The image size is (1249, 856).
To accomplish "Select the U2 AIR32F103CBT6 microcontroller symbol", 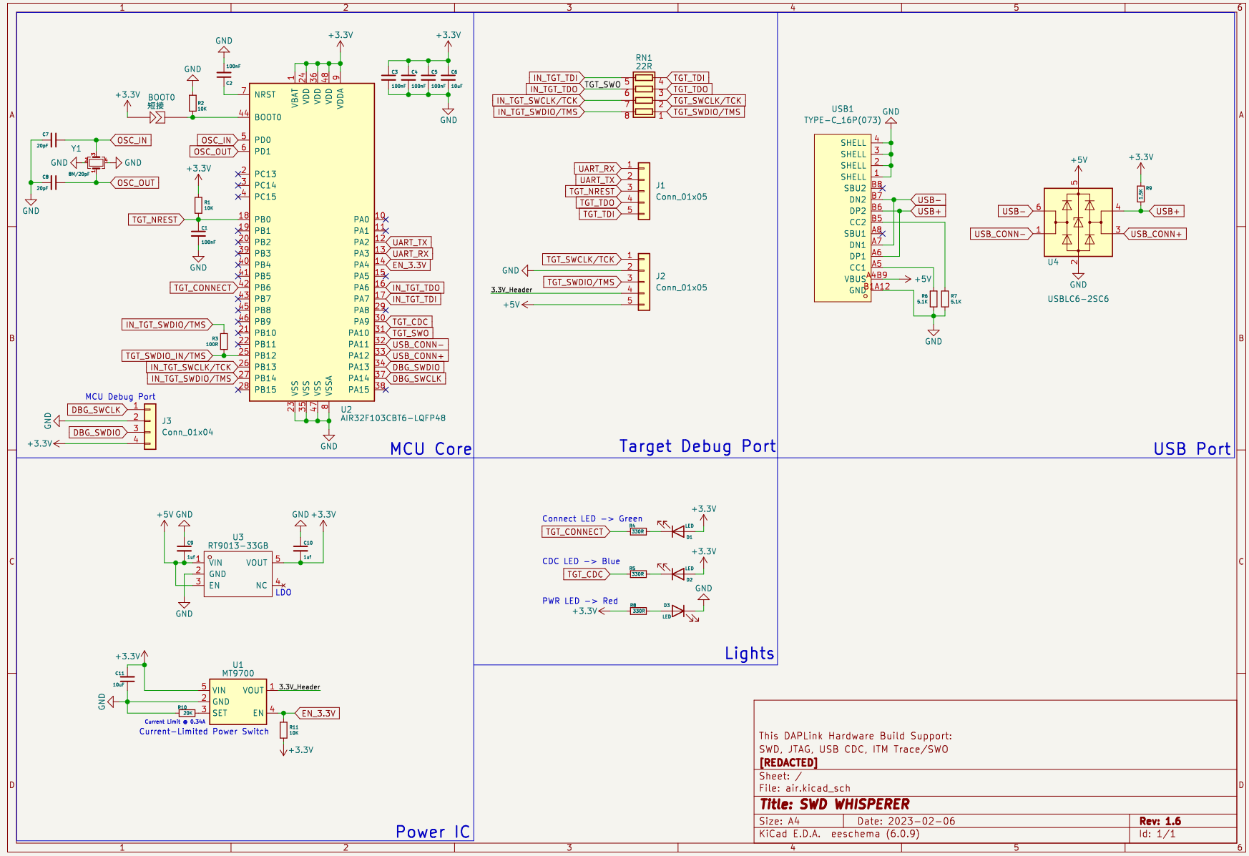I will [x=311, y=242].
